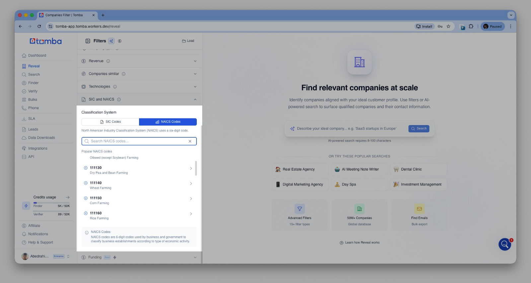Click the Credits usage arrow icon

[x=68, y=197]
